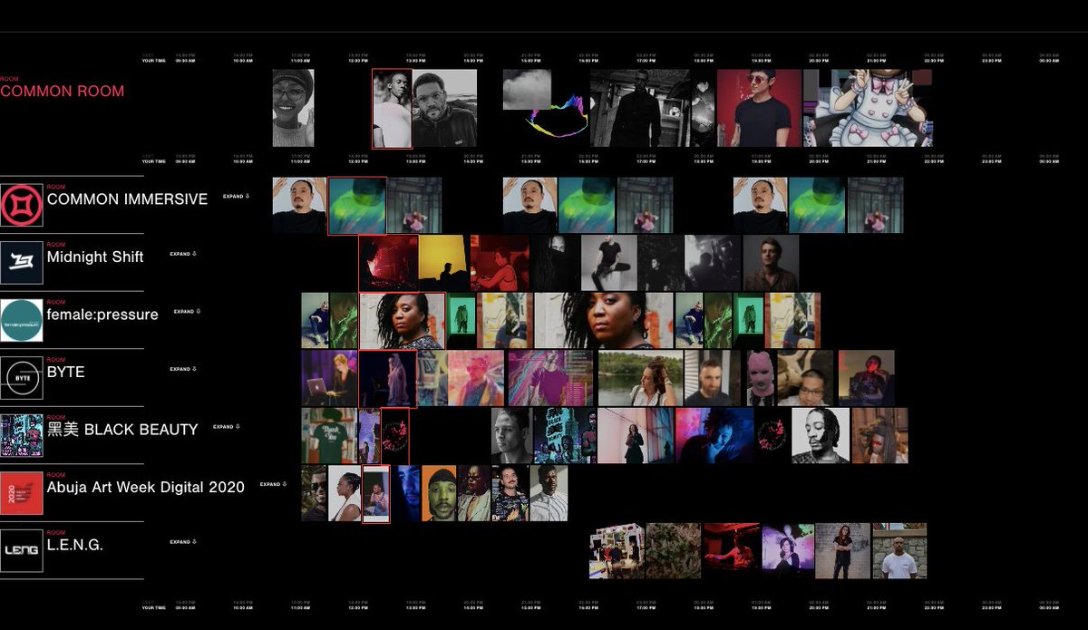The height and width of the screenshot is (630, 1088).
Task: Select highlighted red smoky Midnight Shift thumbnail
Action: point(389,263)
